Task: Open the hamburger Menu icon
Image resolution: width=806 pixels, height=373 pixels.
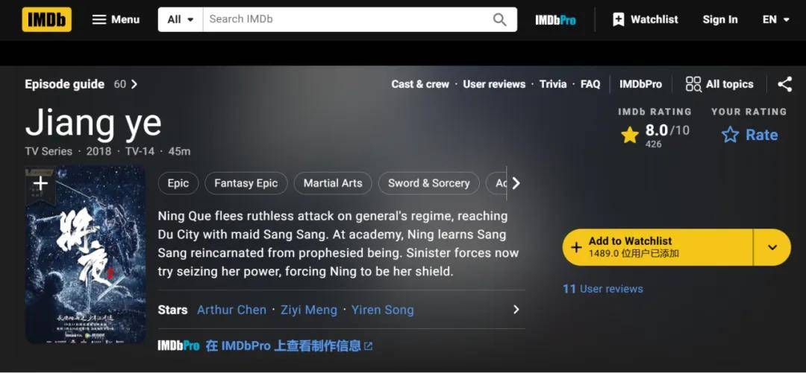Action: click(99, 19)
